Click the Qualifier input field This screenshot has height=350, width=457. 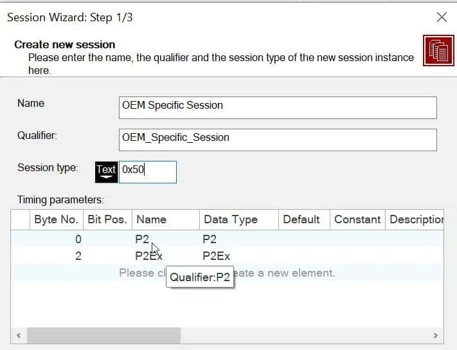pos(278,139)
